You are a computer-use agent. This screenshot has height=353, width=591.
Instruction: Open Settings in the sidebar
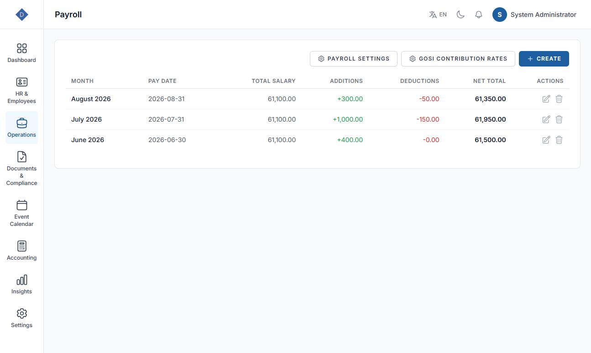(21, 318)
